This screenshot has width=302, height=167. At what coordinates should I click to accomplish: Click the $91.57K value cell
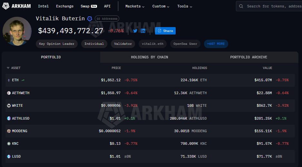pyautogui.click(x=264, y=143)
